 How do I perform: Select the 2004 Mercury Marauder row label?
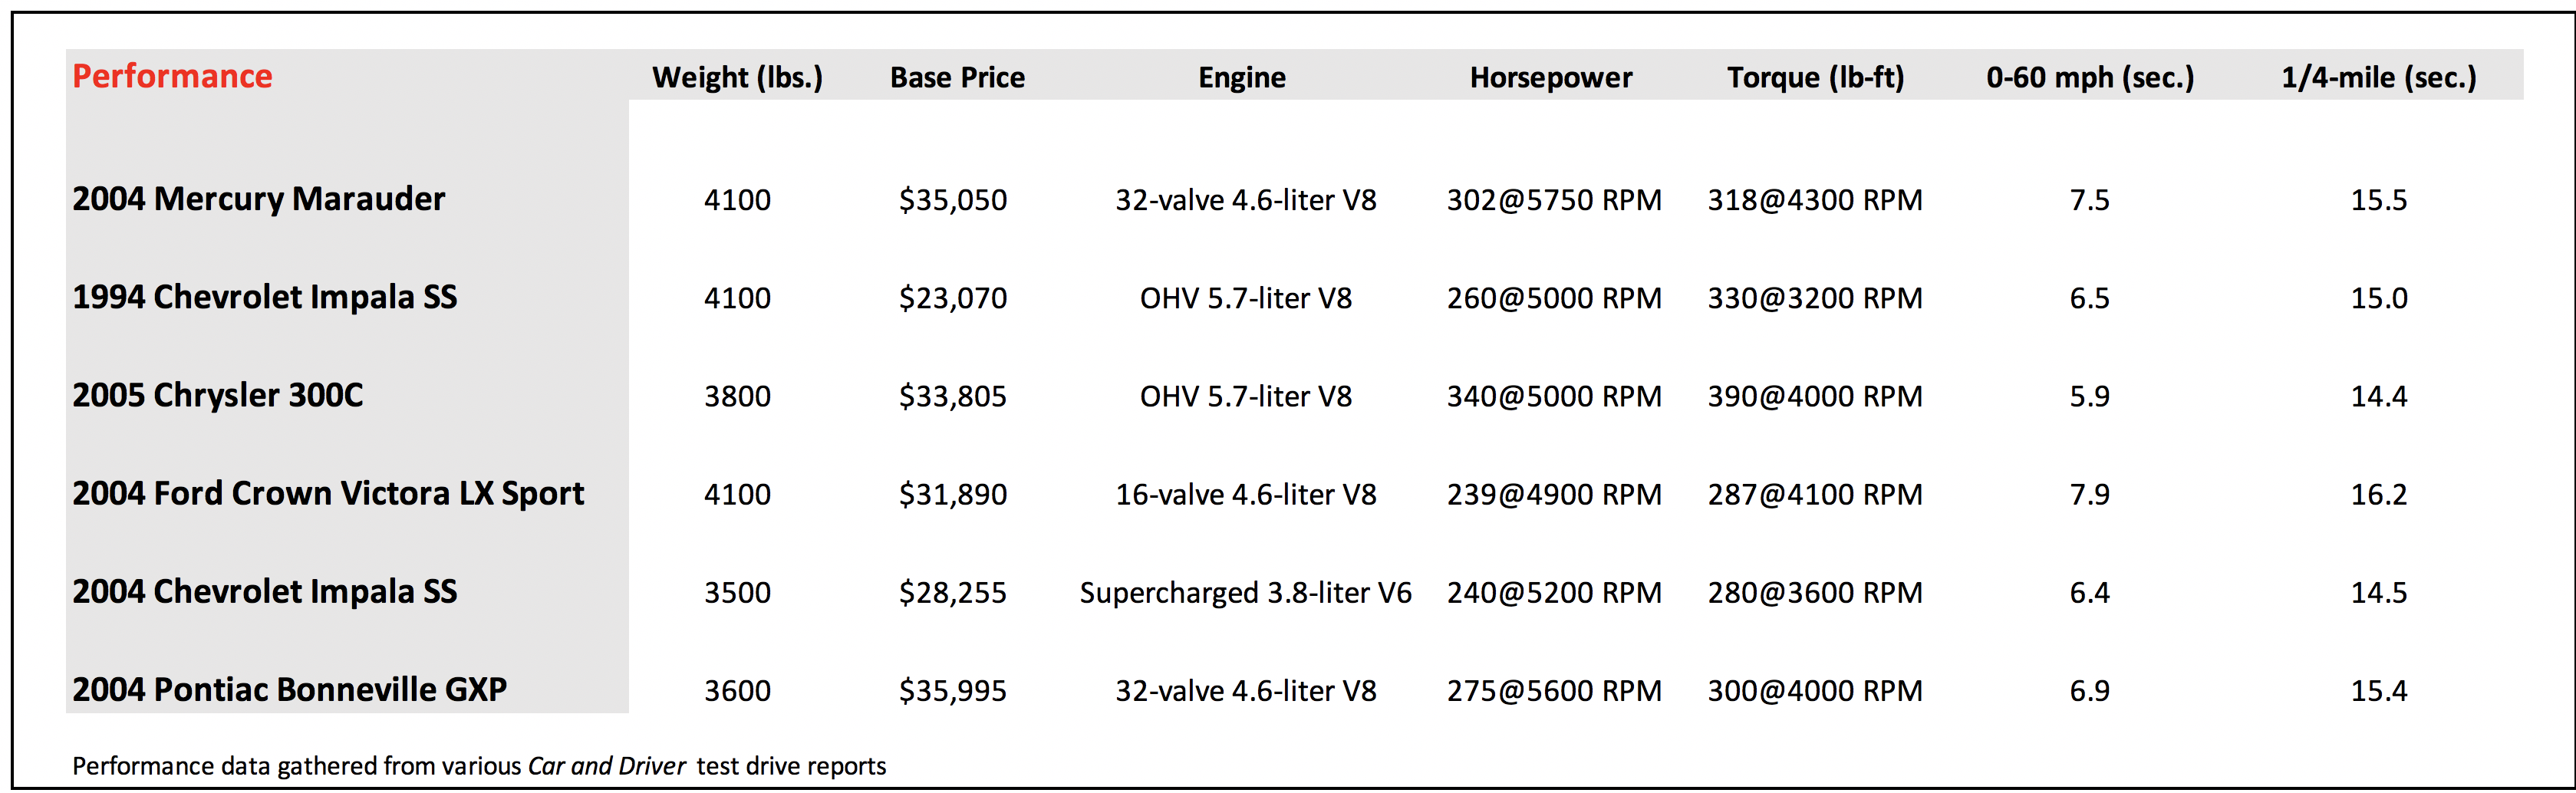click(x=258, y=199)
